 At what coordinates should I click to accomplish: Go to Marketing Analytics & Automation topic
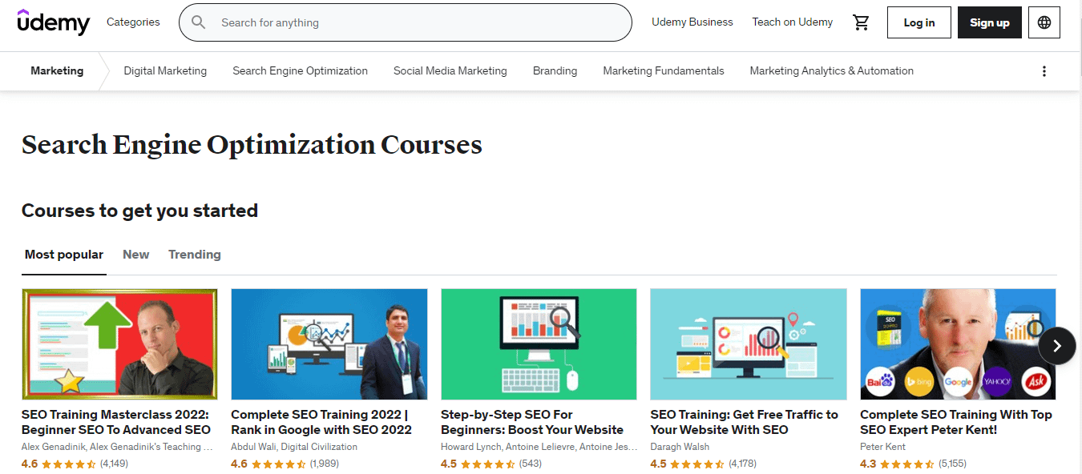(x=831, y=70)
